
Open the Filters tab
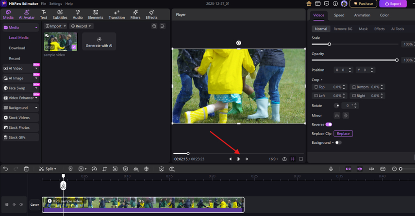(x=135, y=15)
